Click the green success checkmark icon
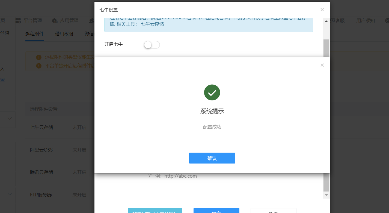Screen dimensions: 389x213 coord(212,92)
